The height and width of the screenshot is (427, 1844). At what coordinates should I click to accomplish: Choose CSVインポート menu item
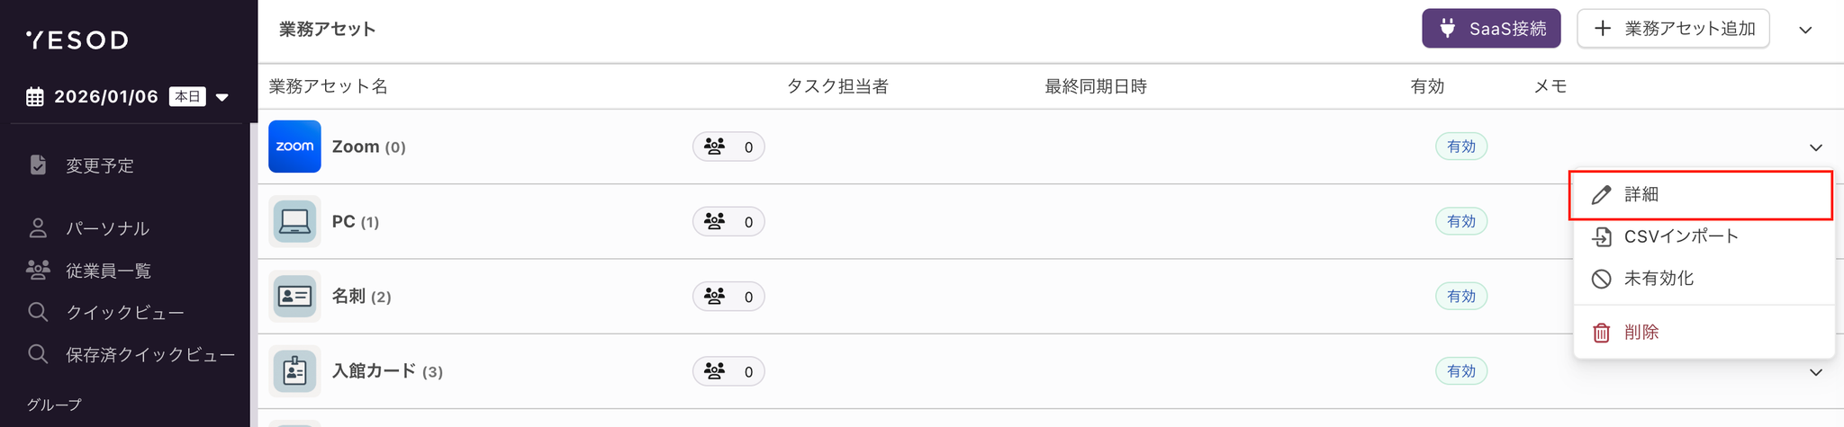tap(1680, 236)
